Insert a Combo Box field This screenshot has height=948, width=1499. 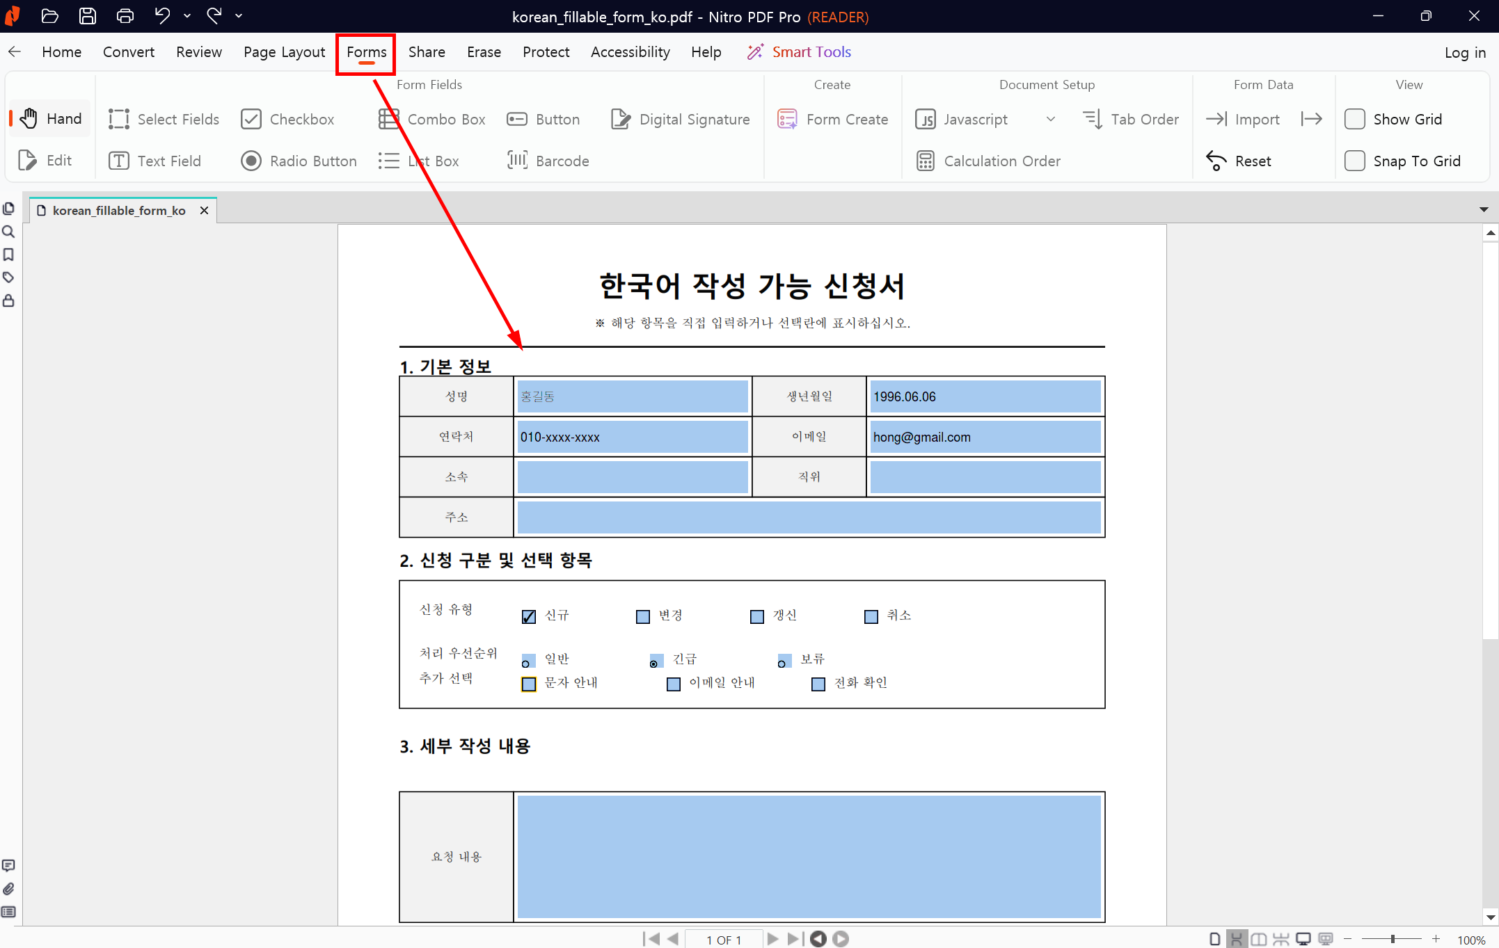click(432, 120)
